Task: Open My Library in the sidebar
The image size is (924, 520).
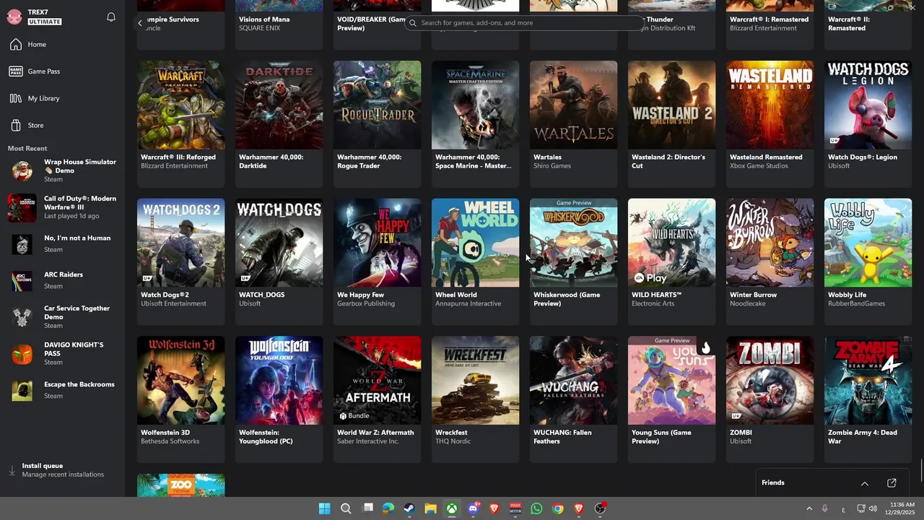Action: coord(62,98)
